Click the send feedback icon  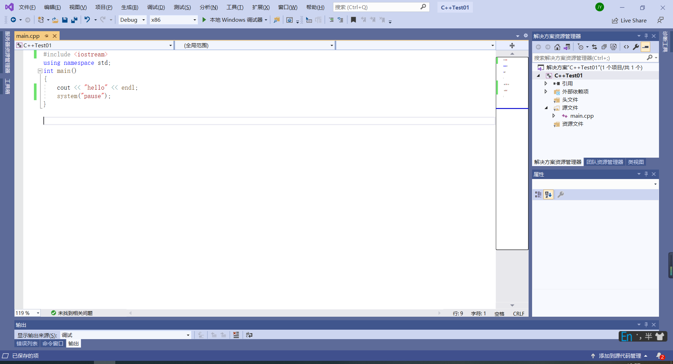coord(660,20)
